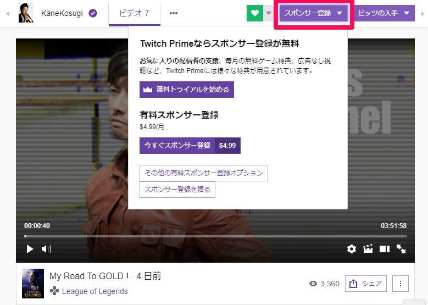
Task: Click the 03:51:58 duration label
Action: click(x=393, y=226)
